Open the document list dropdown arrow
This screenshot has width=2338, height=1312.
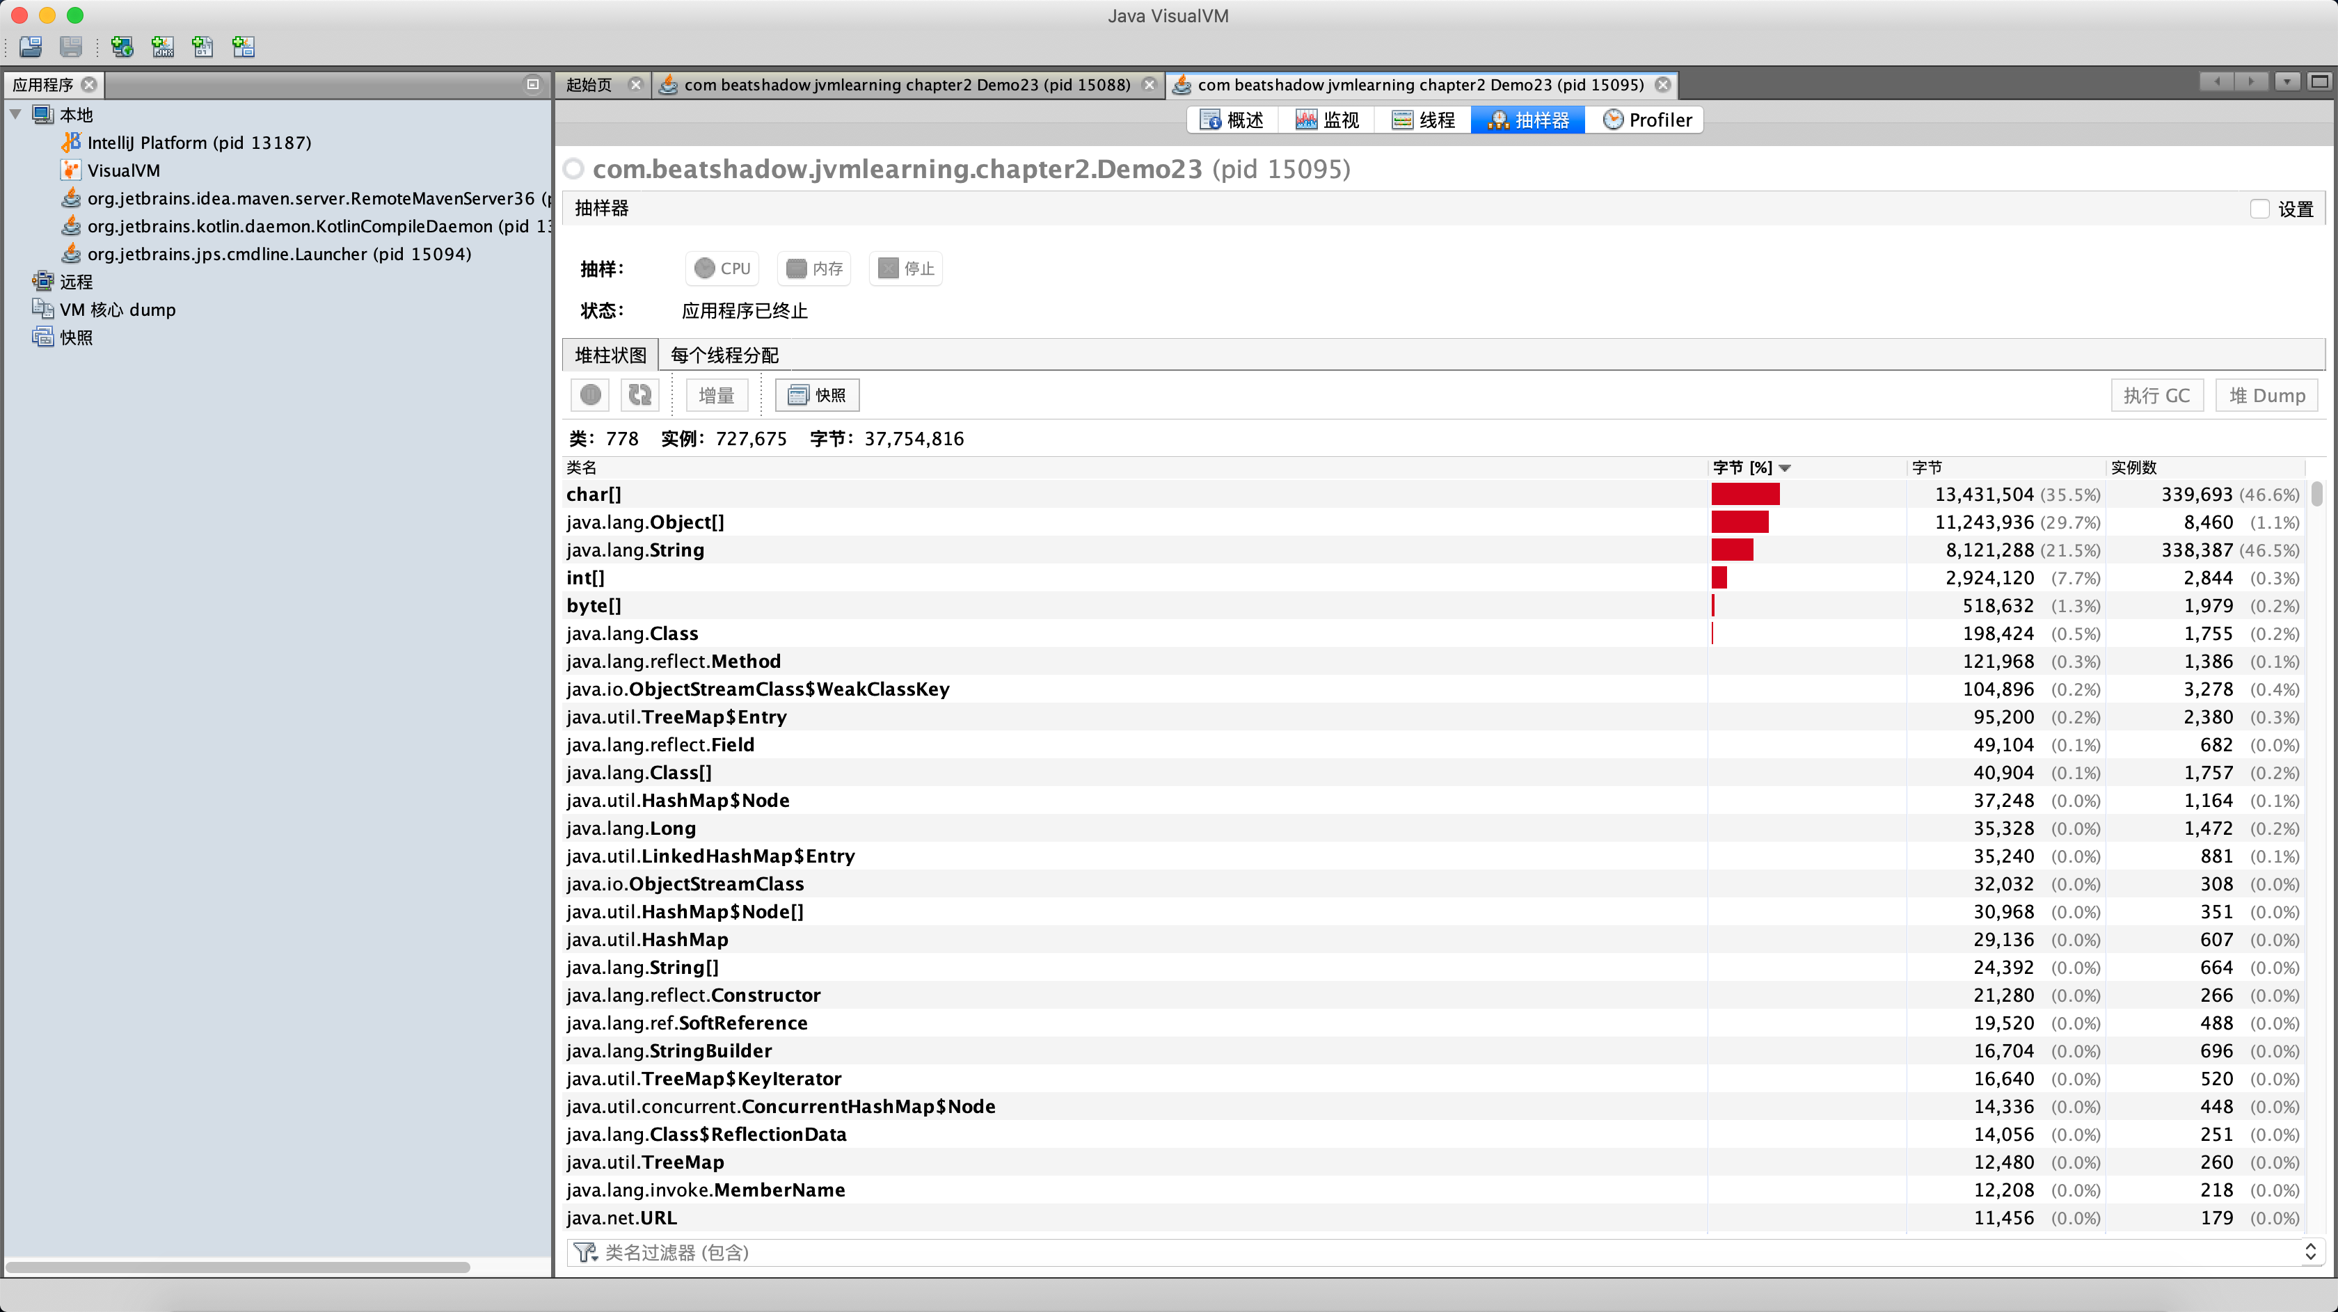click(2287, 81)
